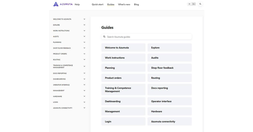Open the Product orders guide card
253x132 pixels.
124,78
